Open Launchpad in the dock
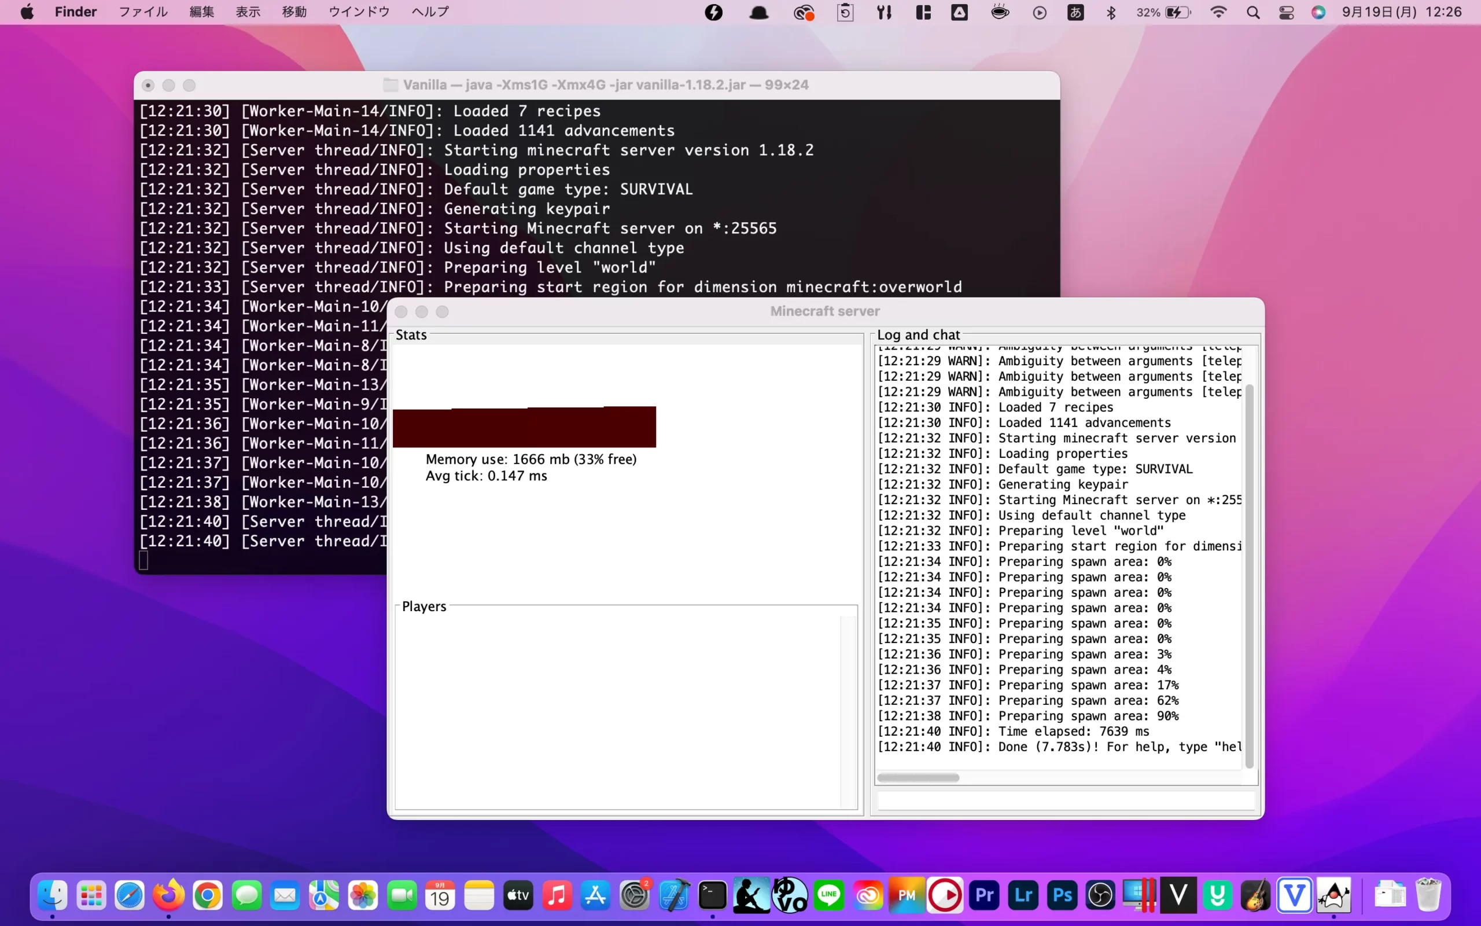Viewport: 1481px width, 926px height. (91, 896)
